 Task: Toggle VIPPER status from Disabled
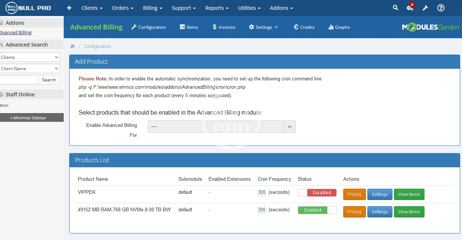[x=317, y=193]
